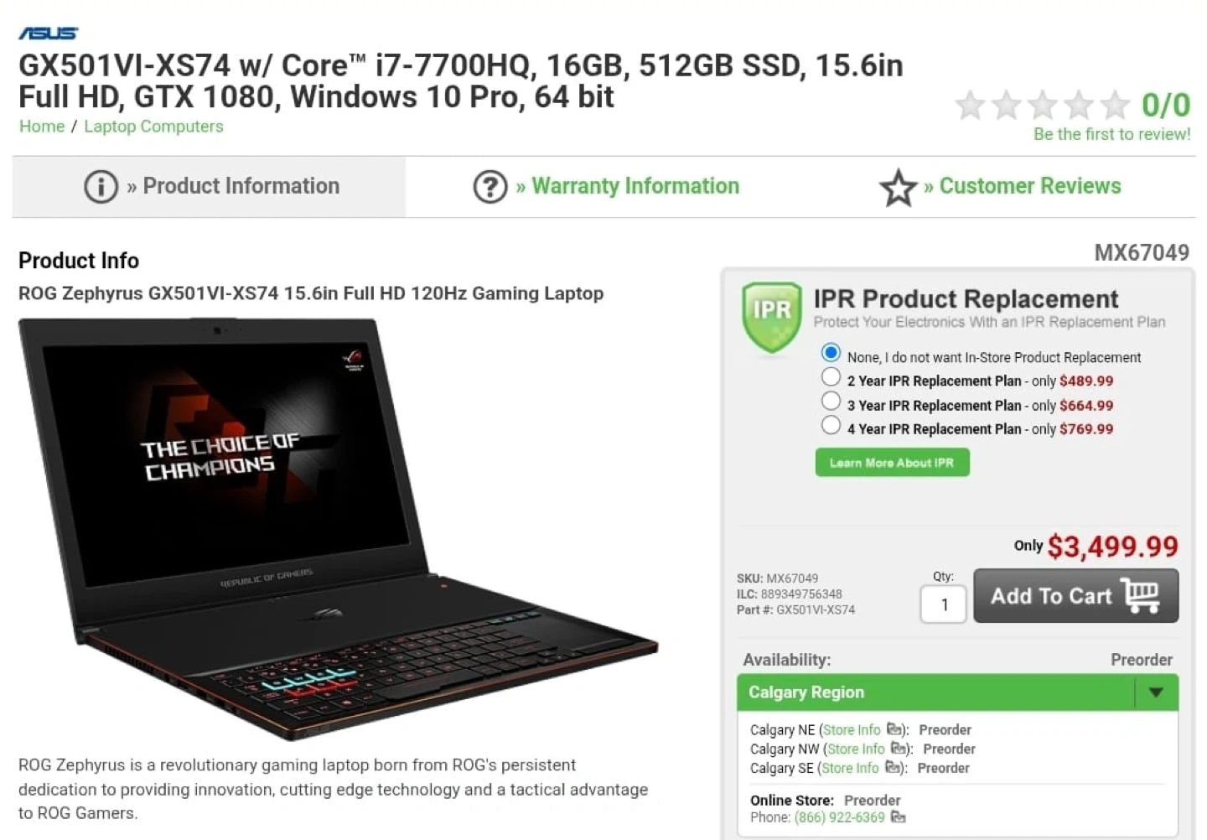Screen dimensions: 1207x840
Task: Click the Add To Cart button
Action: 1075,596
